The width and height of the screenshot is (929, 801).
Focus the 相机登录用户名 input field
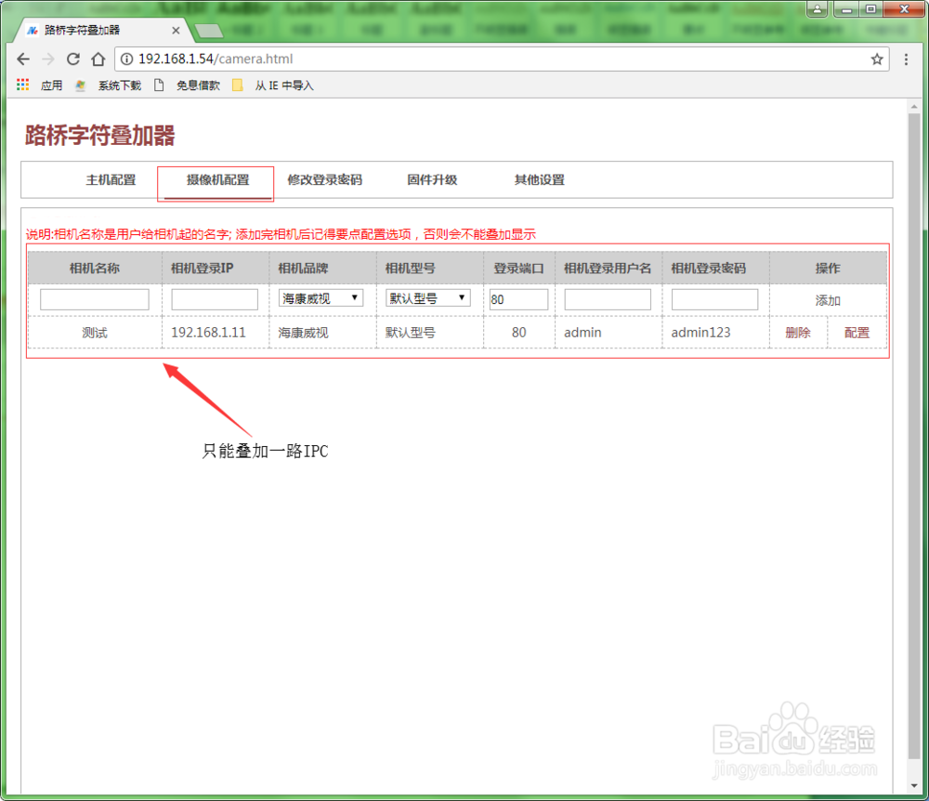point(608,299)
